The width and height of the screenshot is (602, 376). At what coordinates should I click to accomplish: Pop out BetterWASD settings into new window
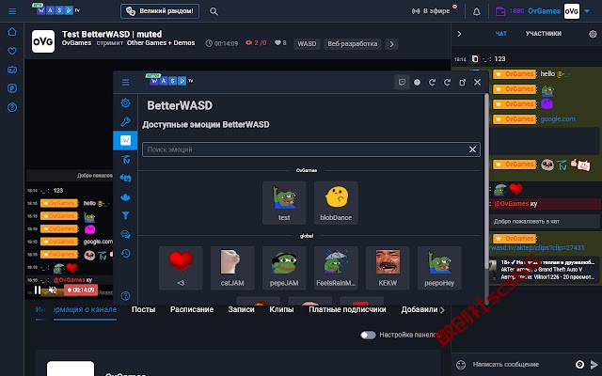[x=462, y=82]
